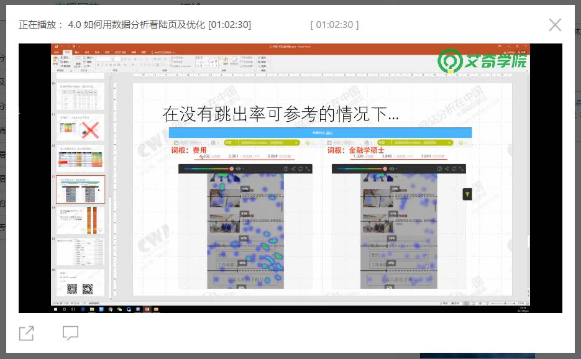Select slide thumbnail 15
The image size is (581, 359).
[80, 252]
